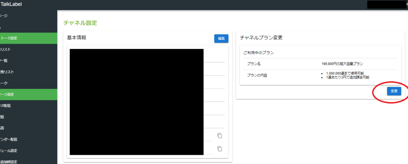Viewport: 408px width, 164px height.
Task: Copy the bottom value in the basic info card
Action: tap(220, 149)
